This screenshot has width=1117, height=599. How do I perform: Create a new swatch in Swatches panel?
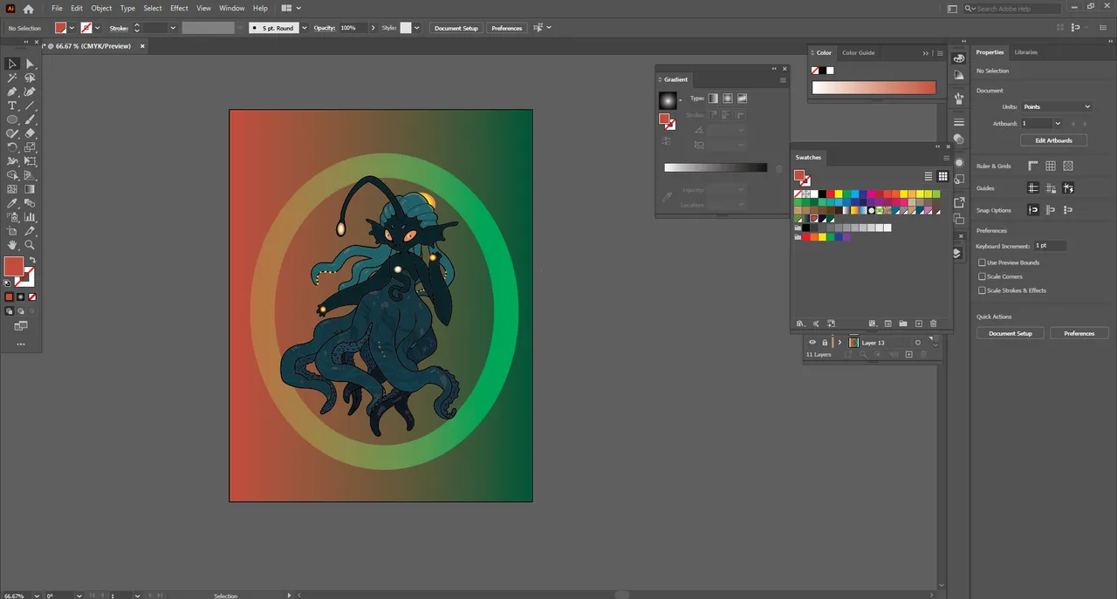[x=918, y=323]
